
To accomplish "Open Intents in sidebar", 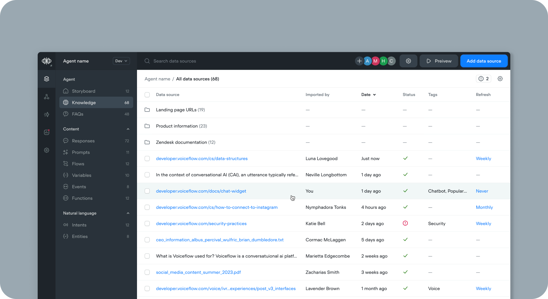I will point(96,225).
